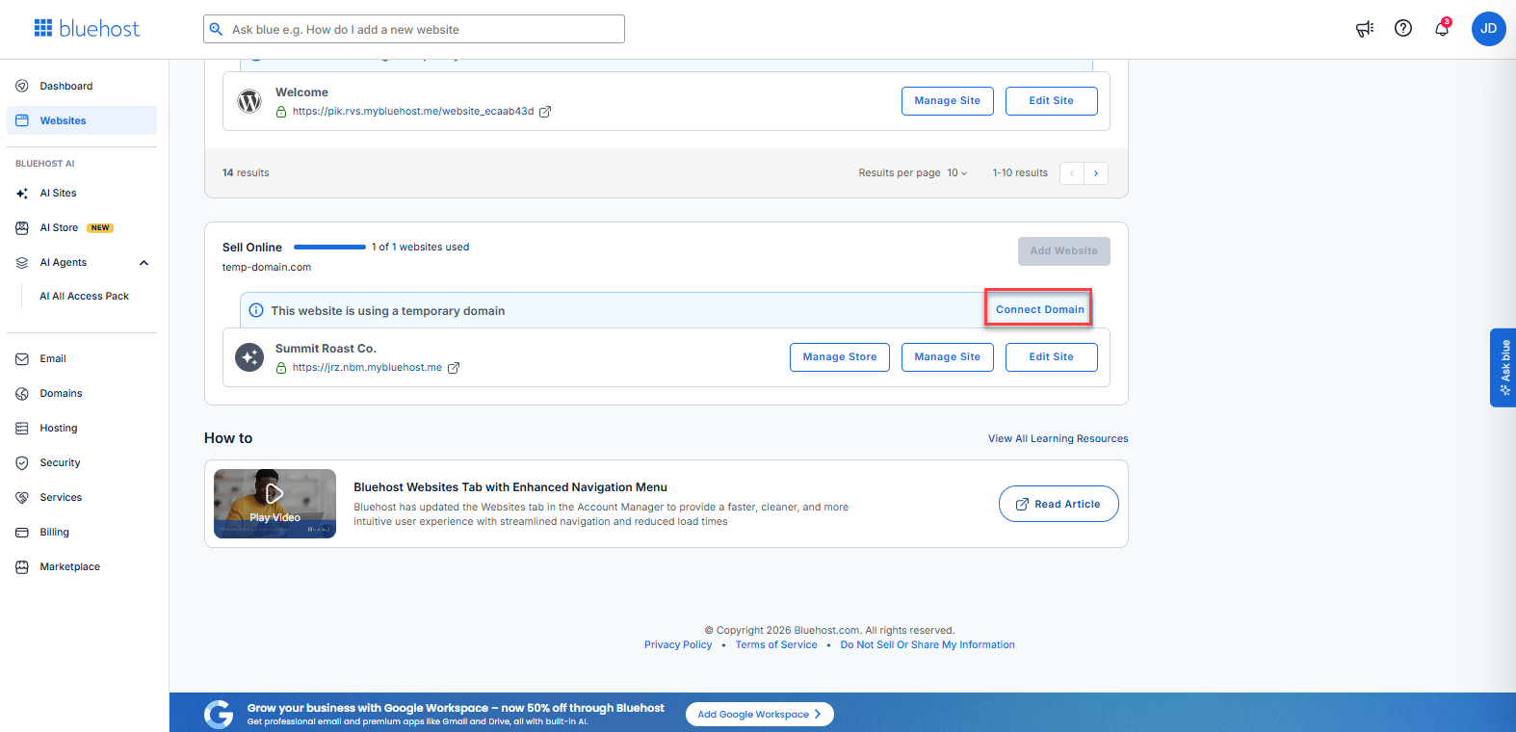Click the AI Sites sparkle icon
Image resolution: width=1516 pixels, height=732 pixels.
[x=22, y=194]
